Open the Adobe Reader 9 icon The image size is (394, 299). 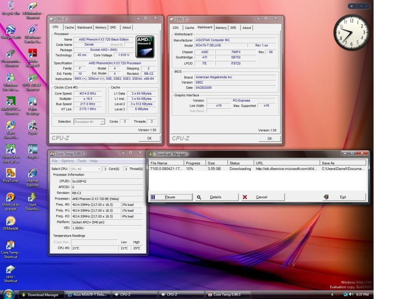[32, 58]
